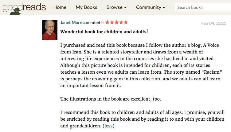Visit Janet Morrison's profile via name link

pyautogui.click(x=75, y=23)
